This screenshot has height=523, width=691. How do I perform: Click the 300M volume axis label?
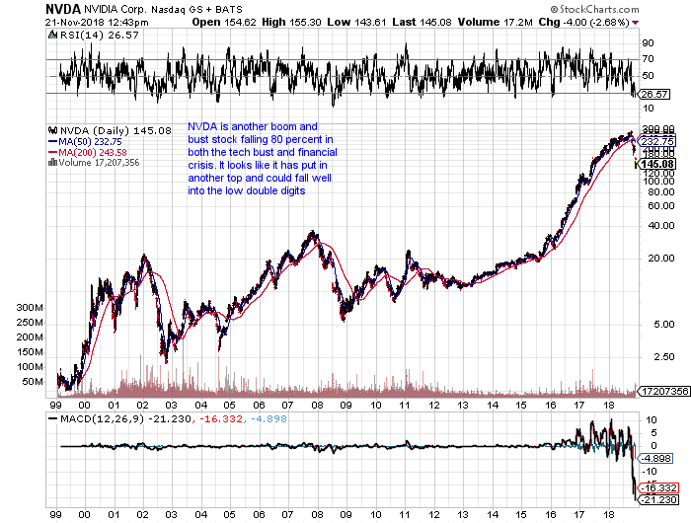coord(29,308)
